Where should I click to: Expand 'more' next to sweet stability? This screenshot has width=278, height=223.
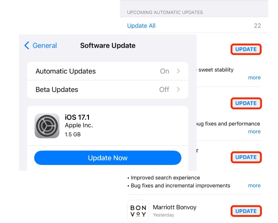254,78
